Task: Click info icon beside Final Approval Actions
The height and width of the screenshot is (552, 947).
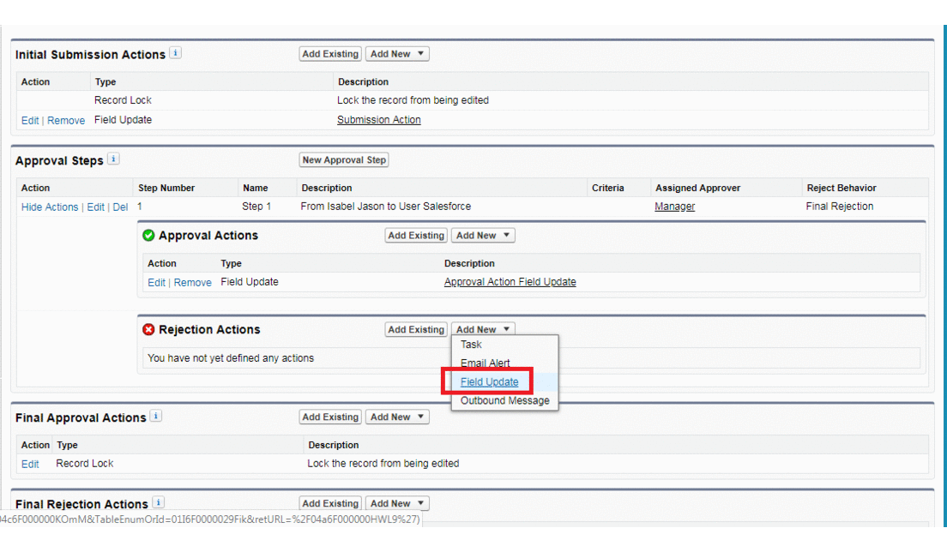Action: pyautogui.click(x=156, y=416)
